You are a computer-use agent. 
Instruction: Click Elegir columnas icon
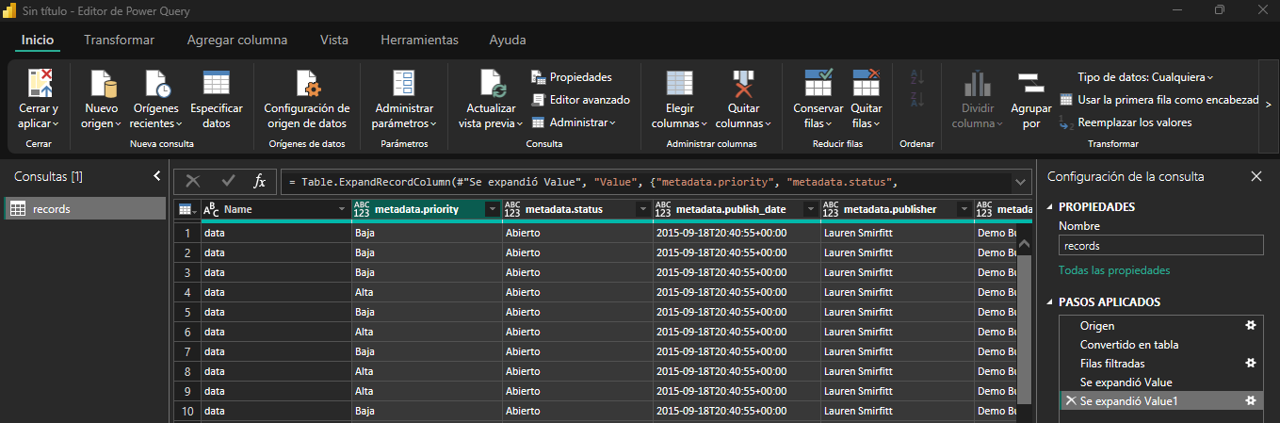(x=679, y=83)
